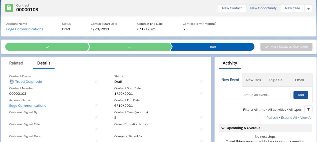Click contract number 00000103 in Details
The width and height of the screenshot is (317, 142).
tap(18, 93)
